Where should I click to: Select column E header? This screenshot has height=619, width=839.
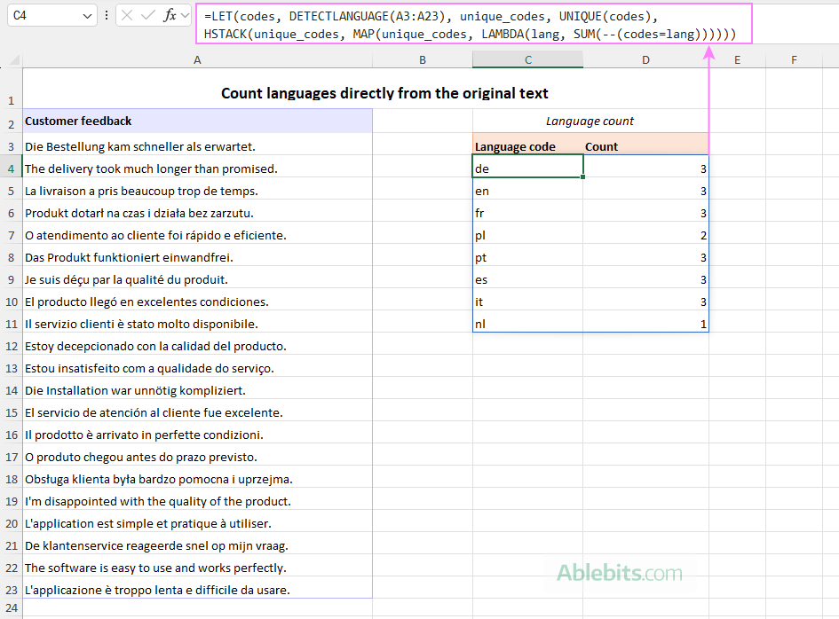click(737, 60)
